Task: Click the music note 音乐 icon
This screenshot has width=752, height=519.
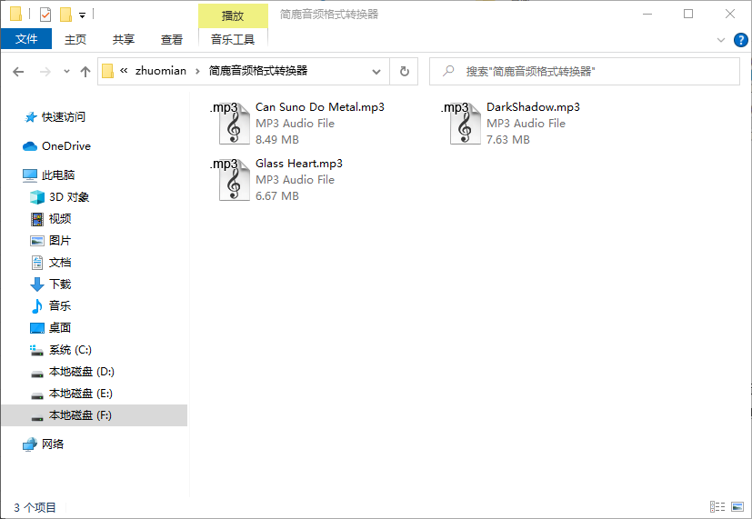Action: coord(37,305)
